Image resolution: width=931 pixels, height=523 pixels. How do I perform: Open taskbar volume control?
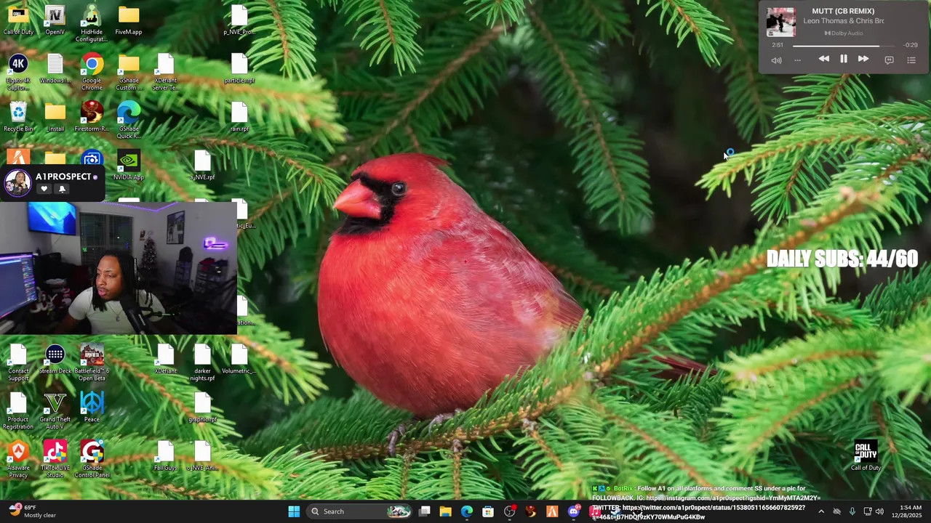click(879, 511)
